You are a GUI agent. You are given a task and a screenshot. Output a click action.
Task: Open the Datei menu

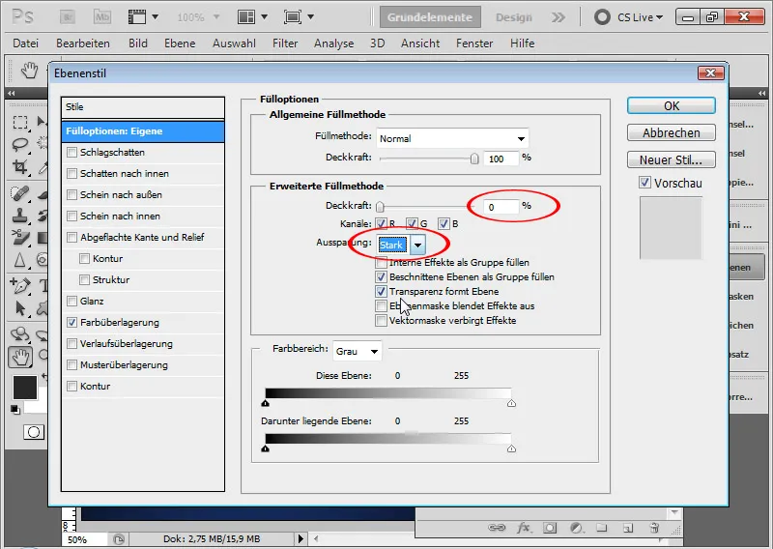pyautogui.click(x=26, y=43)
